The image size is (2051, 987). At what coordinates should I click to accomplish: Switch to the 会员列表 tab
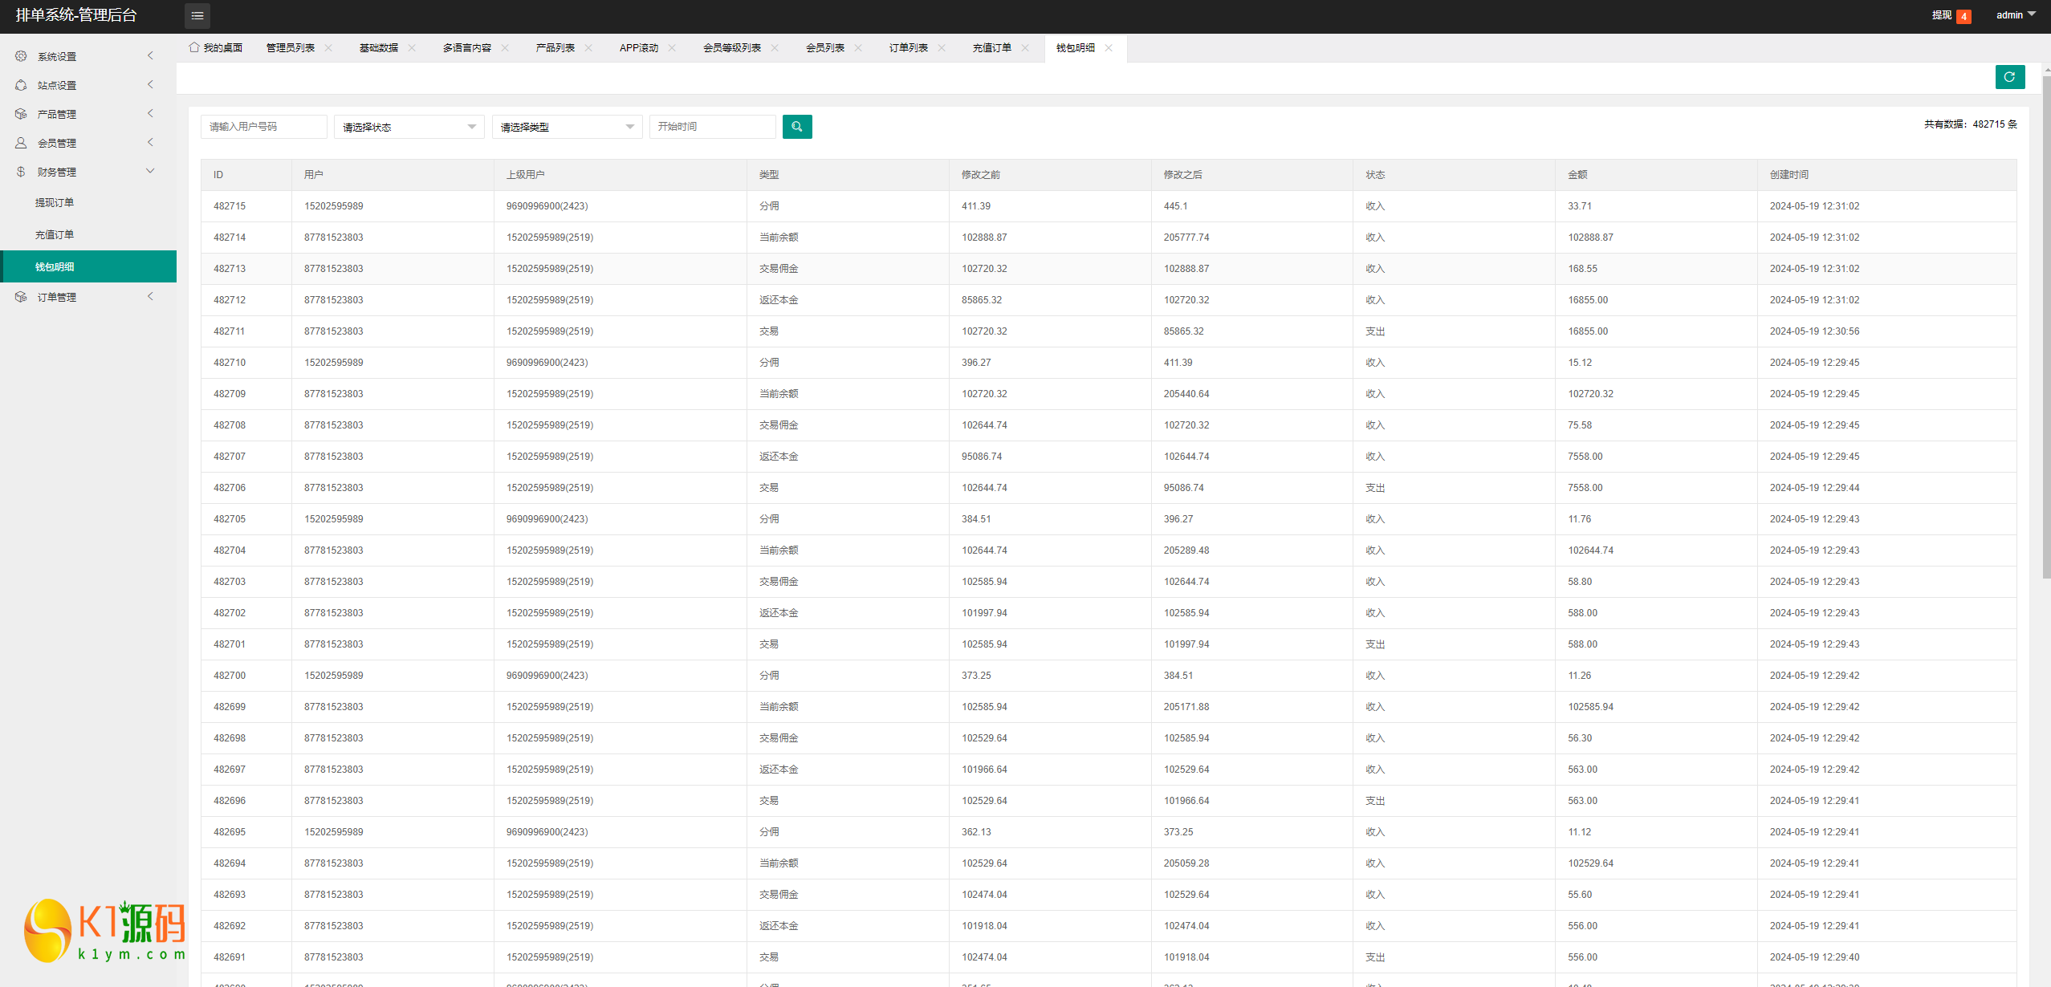point(824,48)
